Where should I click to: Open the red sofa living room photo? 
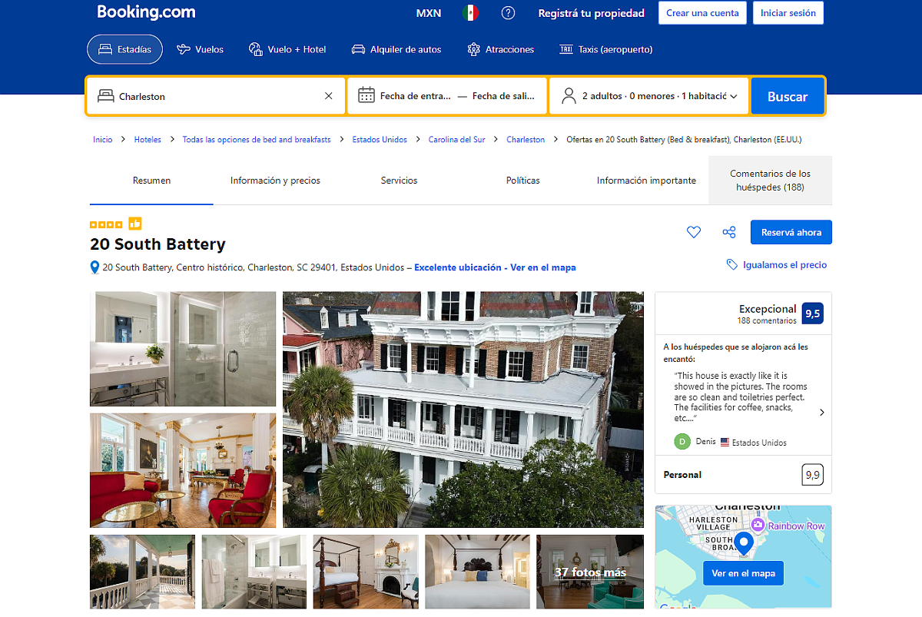(183, 470)
